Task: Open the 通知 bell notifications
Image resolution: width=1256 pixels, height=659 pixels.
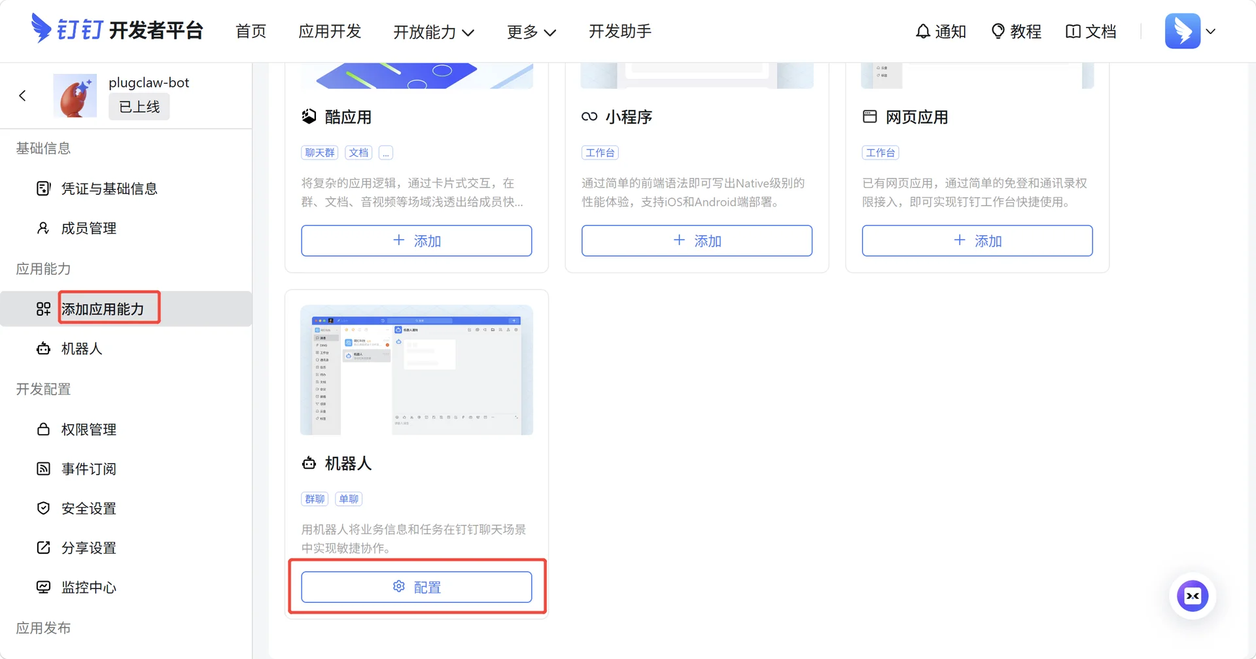Action: [x=941, y=31]
